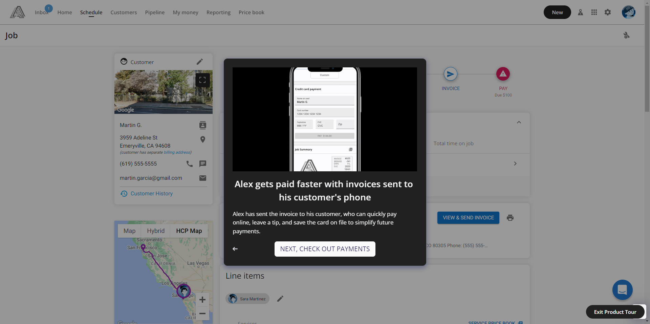Open Martin G. contact card icon
The image size is (650, 324).
pos(203,125)
